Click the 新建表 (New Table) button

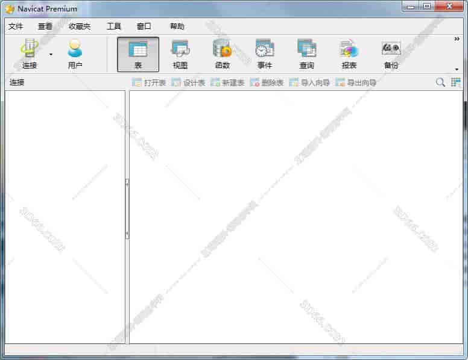(x=227, y=82)
